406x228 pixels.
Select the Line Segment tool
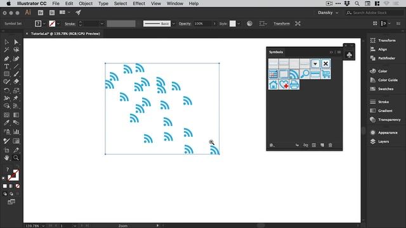coord(16,66)
